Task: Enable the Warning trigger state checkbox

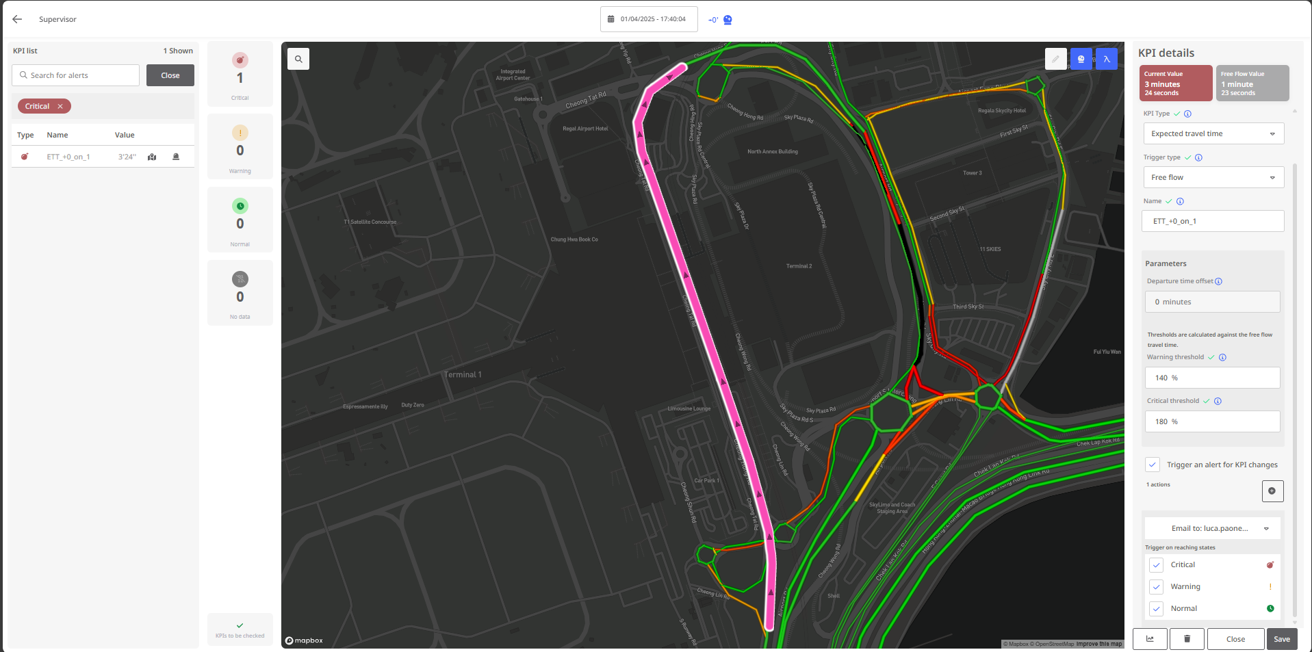Action: (x=1157, y=586)
